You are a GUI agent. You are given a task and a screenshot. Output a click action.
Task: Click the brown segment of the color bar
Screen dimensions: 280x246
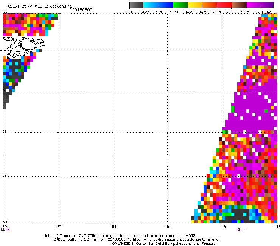tap(239, 5)
